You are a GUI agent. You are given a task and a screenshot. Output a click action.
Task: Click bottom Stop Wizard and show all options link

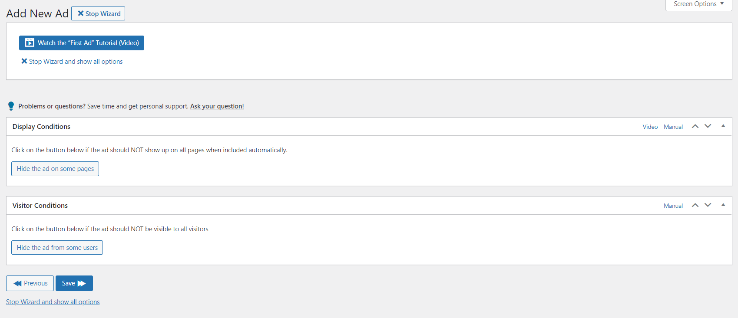[x=53, y=302]
